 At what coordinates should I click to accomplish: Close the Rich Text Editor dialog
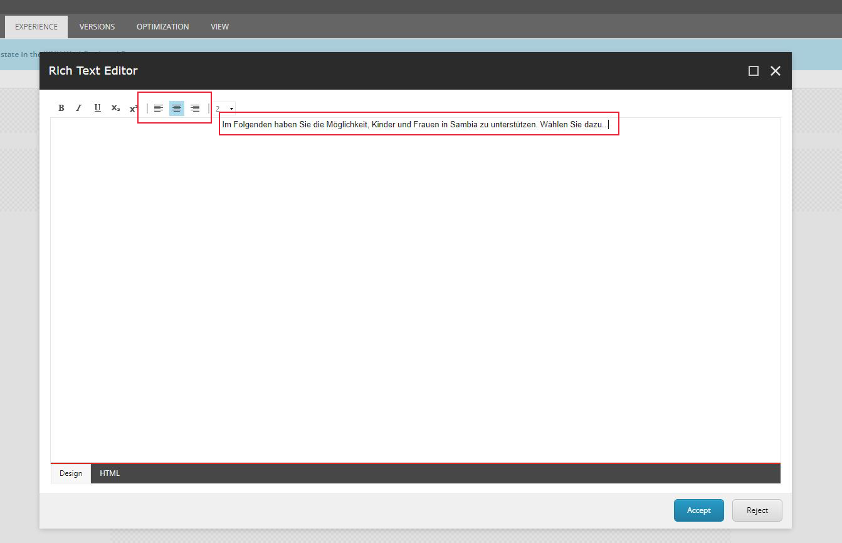(776, 71)
